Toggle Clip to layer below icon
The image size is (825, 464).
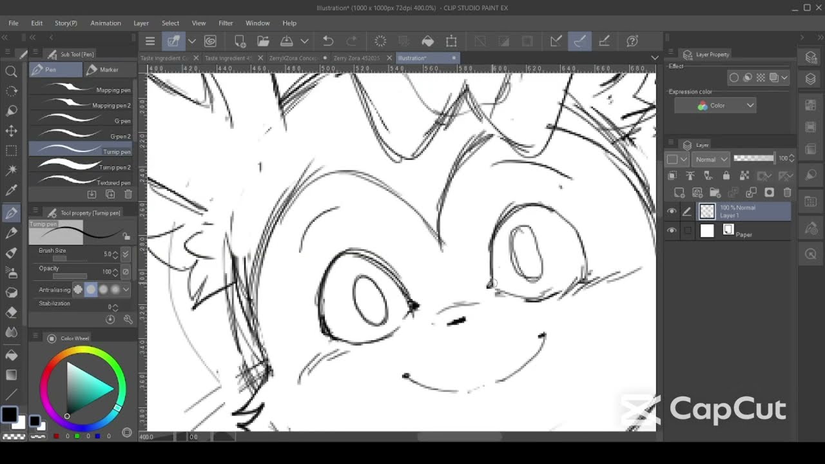[672, 175]
